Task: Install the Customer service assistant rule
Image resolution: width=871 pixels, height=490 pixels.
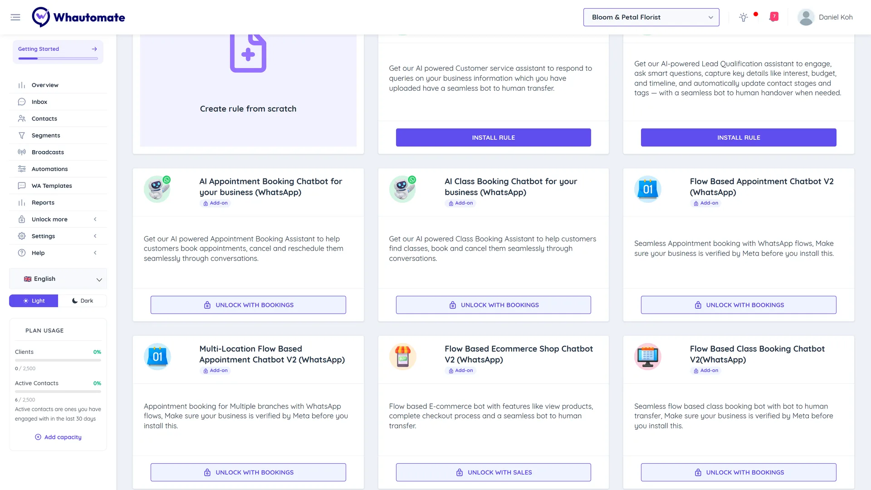Action: 493,137
